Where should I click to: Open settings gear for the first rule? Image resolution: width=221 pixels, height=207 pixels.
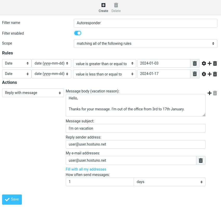tap(204, 64)
